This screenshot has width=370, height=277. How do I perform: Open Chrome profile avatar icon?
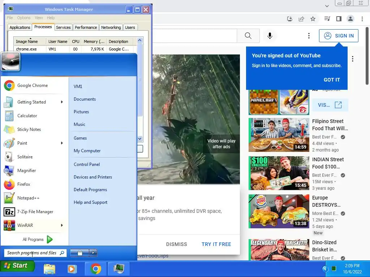point(350,19)
